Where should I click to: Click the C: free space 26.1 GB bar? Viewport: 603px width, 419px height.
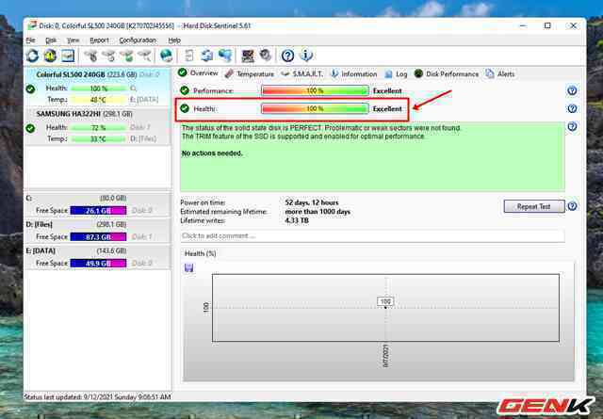click(98, 211)
